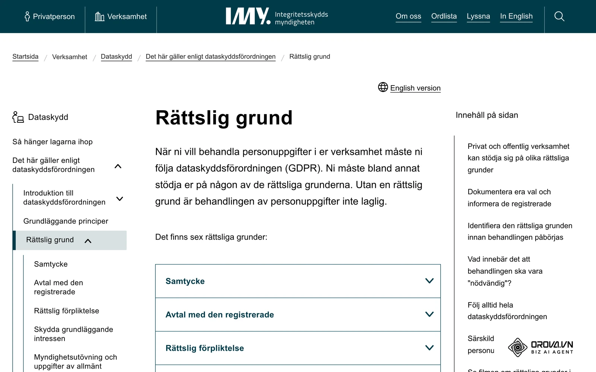Open Rättslig förpliktelse sidebar item
This screenshot has width=596, height=372.
tap(66, 311)
